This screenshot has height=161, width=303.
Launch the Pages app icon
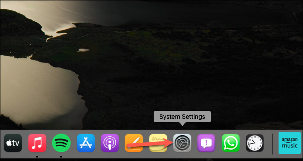tap(134, 143)
